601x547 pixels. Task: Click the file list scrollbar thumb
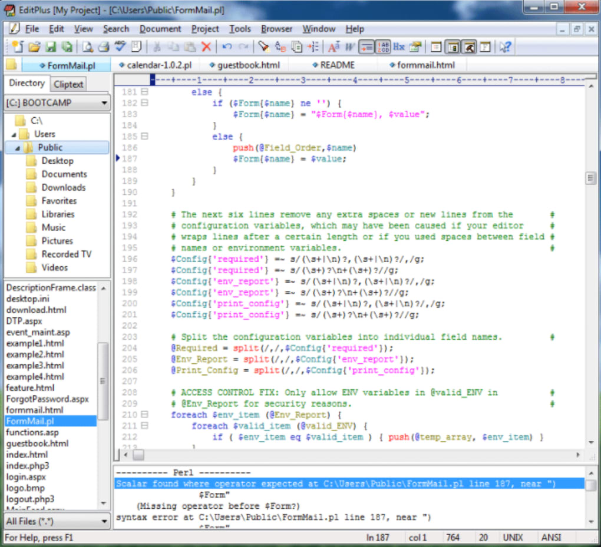tap(103, 381)
